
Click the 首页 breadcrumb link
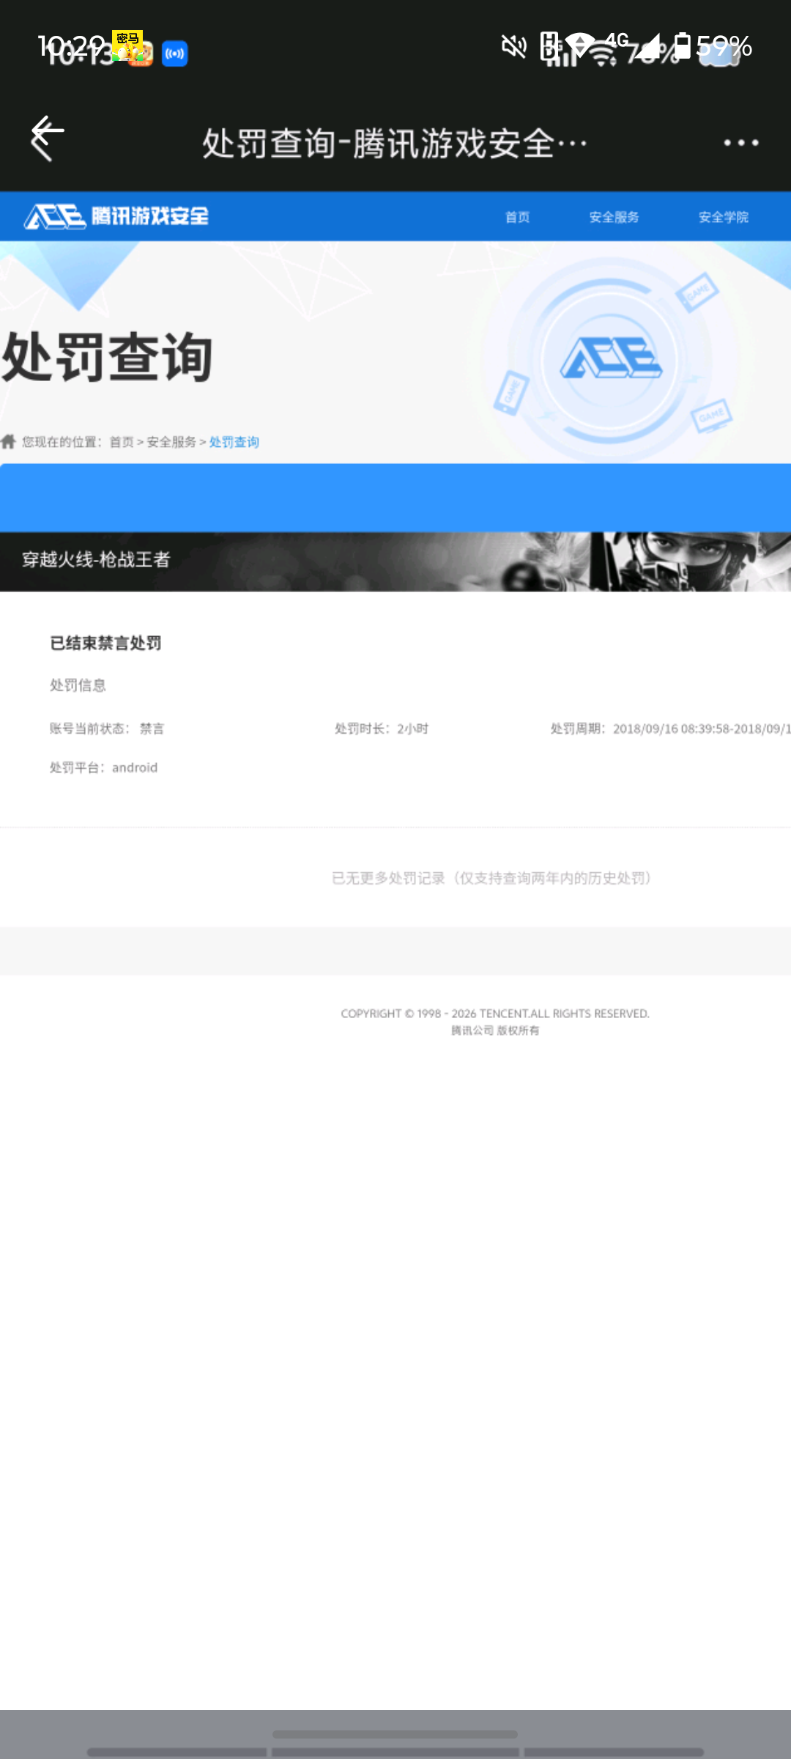[x=122, y=442]
